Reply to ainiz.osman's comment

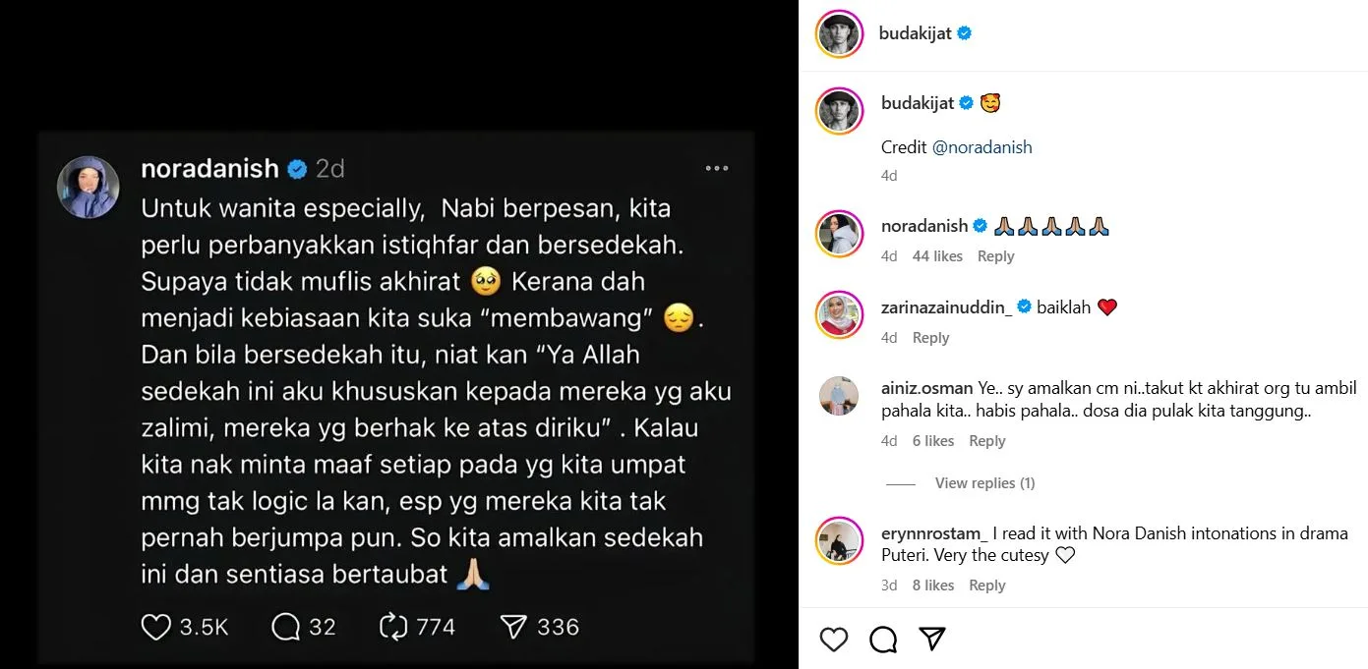click(x=987, y=441)
